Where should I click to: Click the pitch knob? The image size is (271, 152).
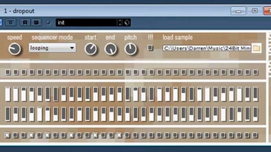click(x=130, y=49)
